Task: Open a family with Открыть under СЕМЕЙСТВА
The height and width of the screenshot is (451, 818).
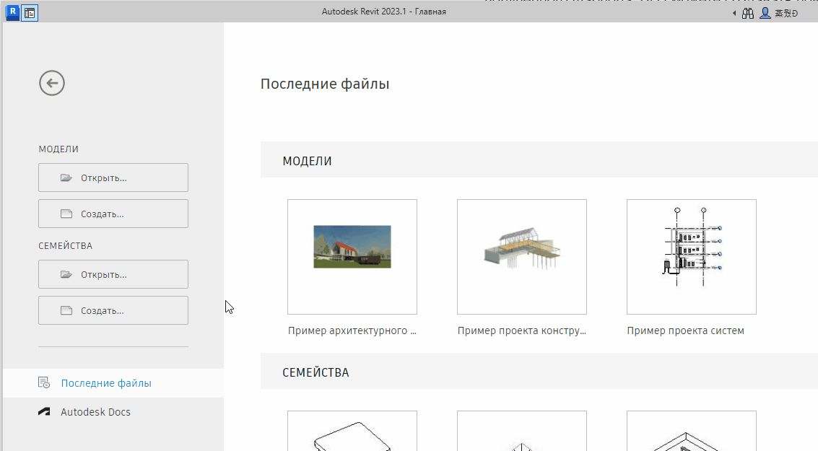Action: point(113,274)
